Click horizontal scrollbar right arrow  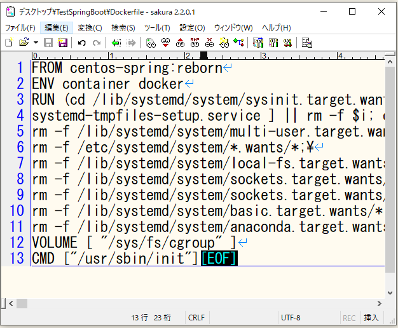point(380,303)
